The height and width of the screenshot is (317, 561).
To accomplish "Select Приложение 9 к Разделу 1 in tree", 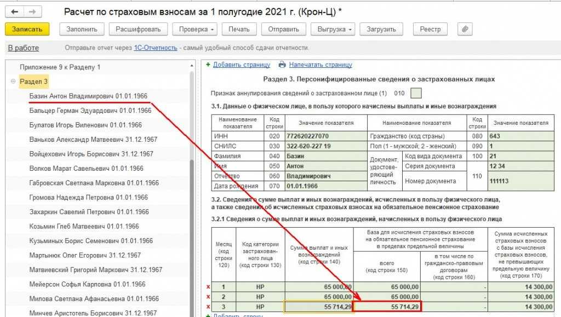I will coord(60,67).
